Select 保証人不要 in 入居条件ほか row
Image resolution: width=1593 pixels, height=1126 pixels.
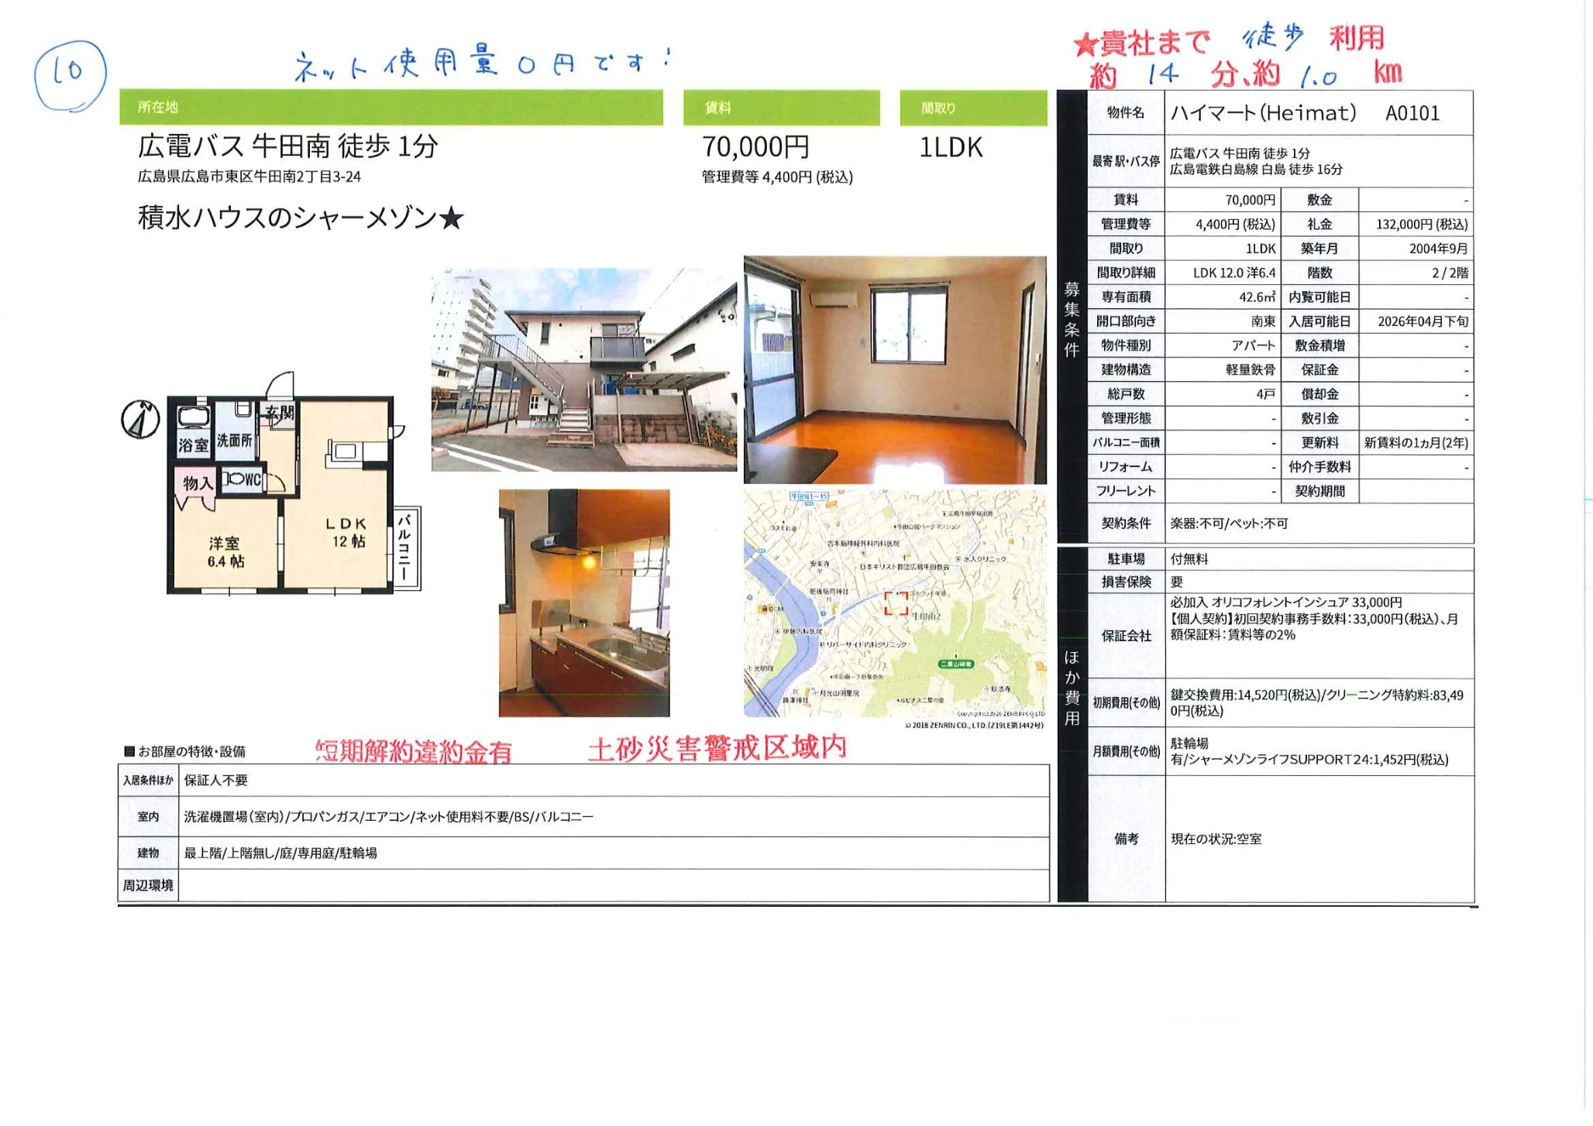pyautogui.click(x=215, y=781)
